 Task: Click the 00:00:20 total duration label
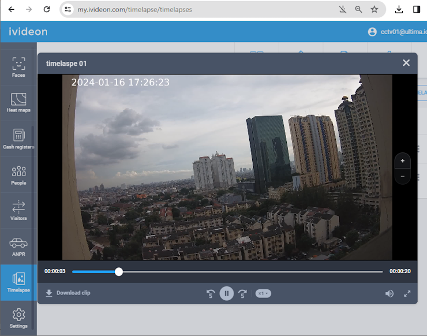[400, 271]
